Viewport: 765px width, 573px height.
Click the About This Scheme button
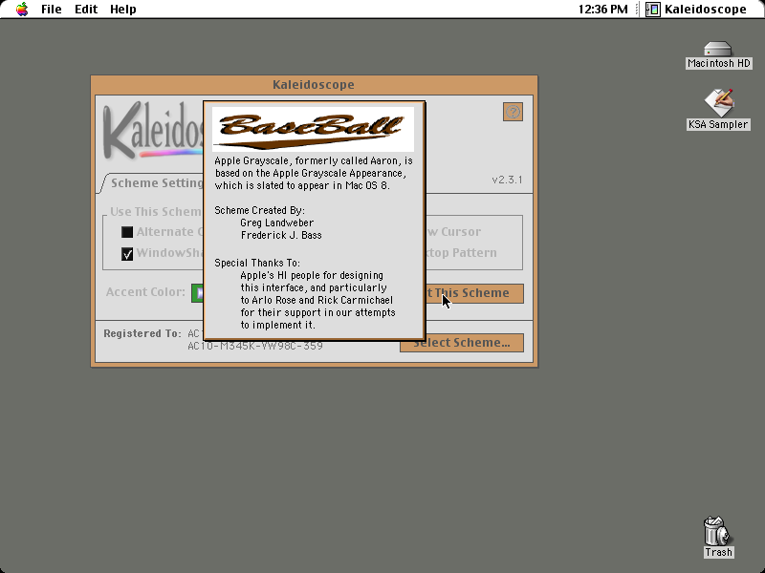[474, 293]
